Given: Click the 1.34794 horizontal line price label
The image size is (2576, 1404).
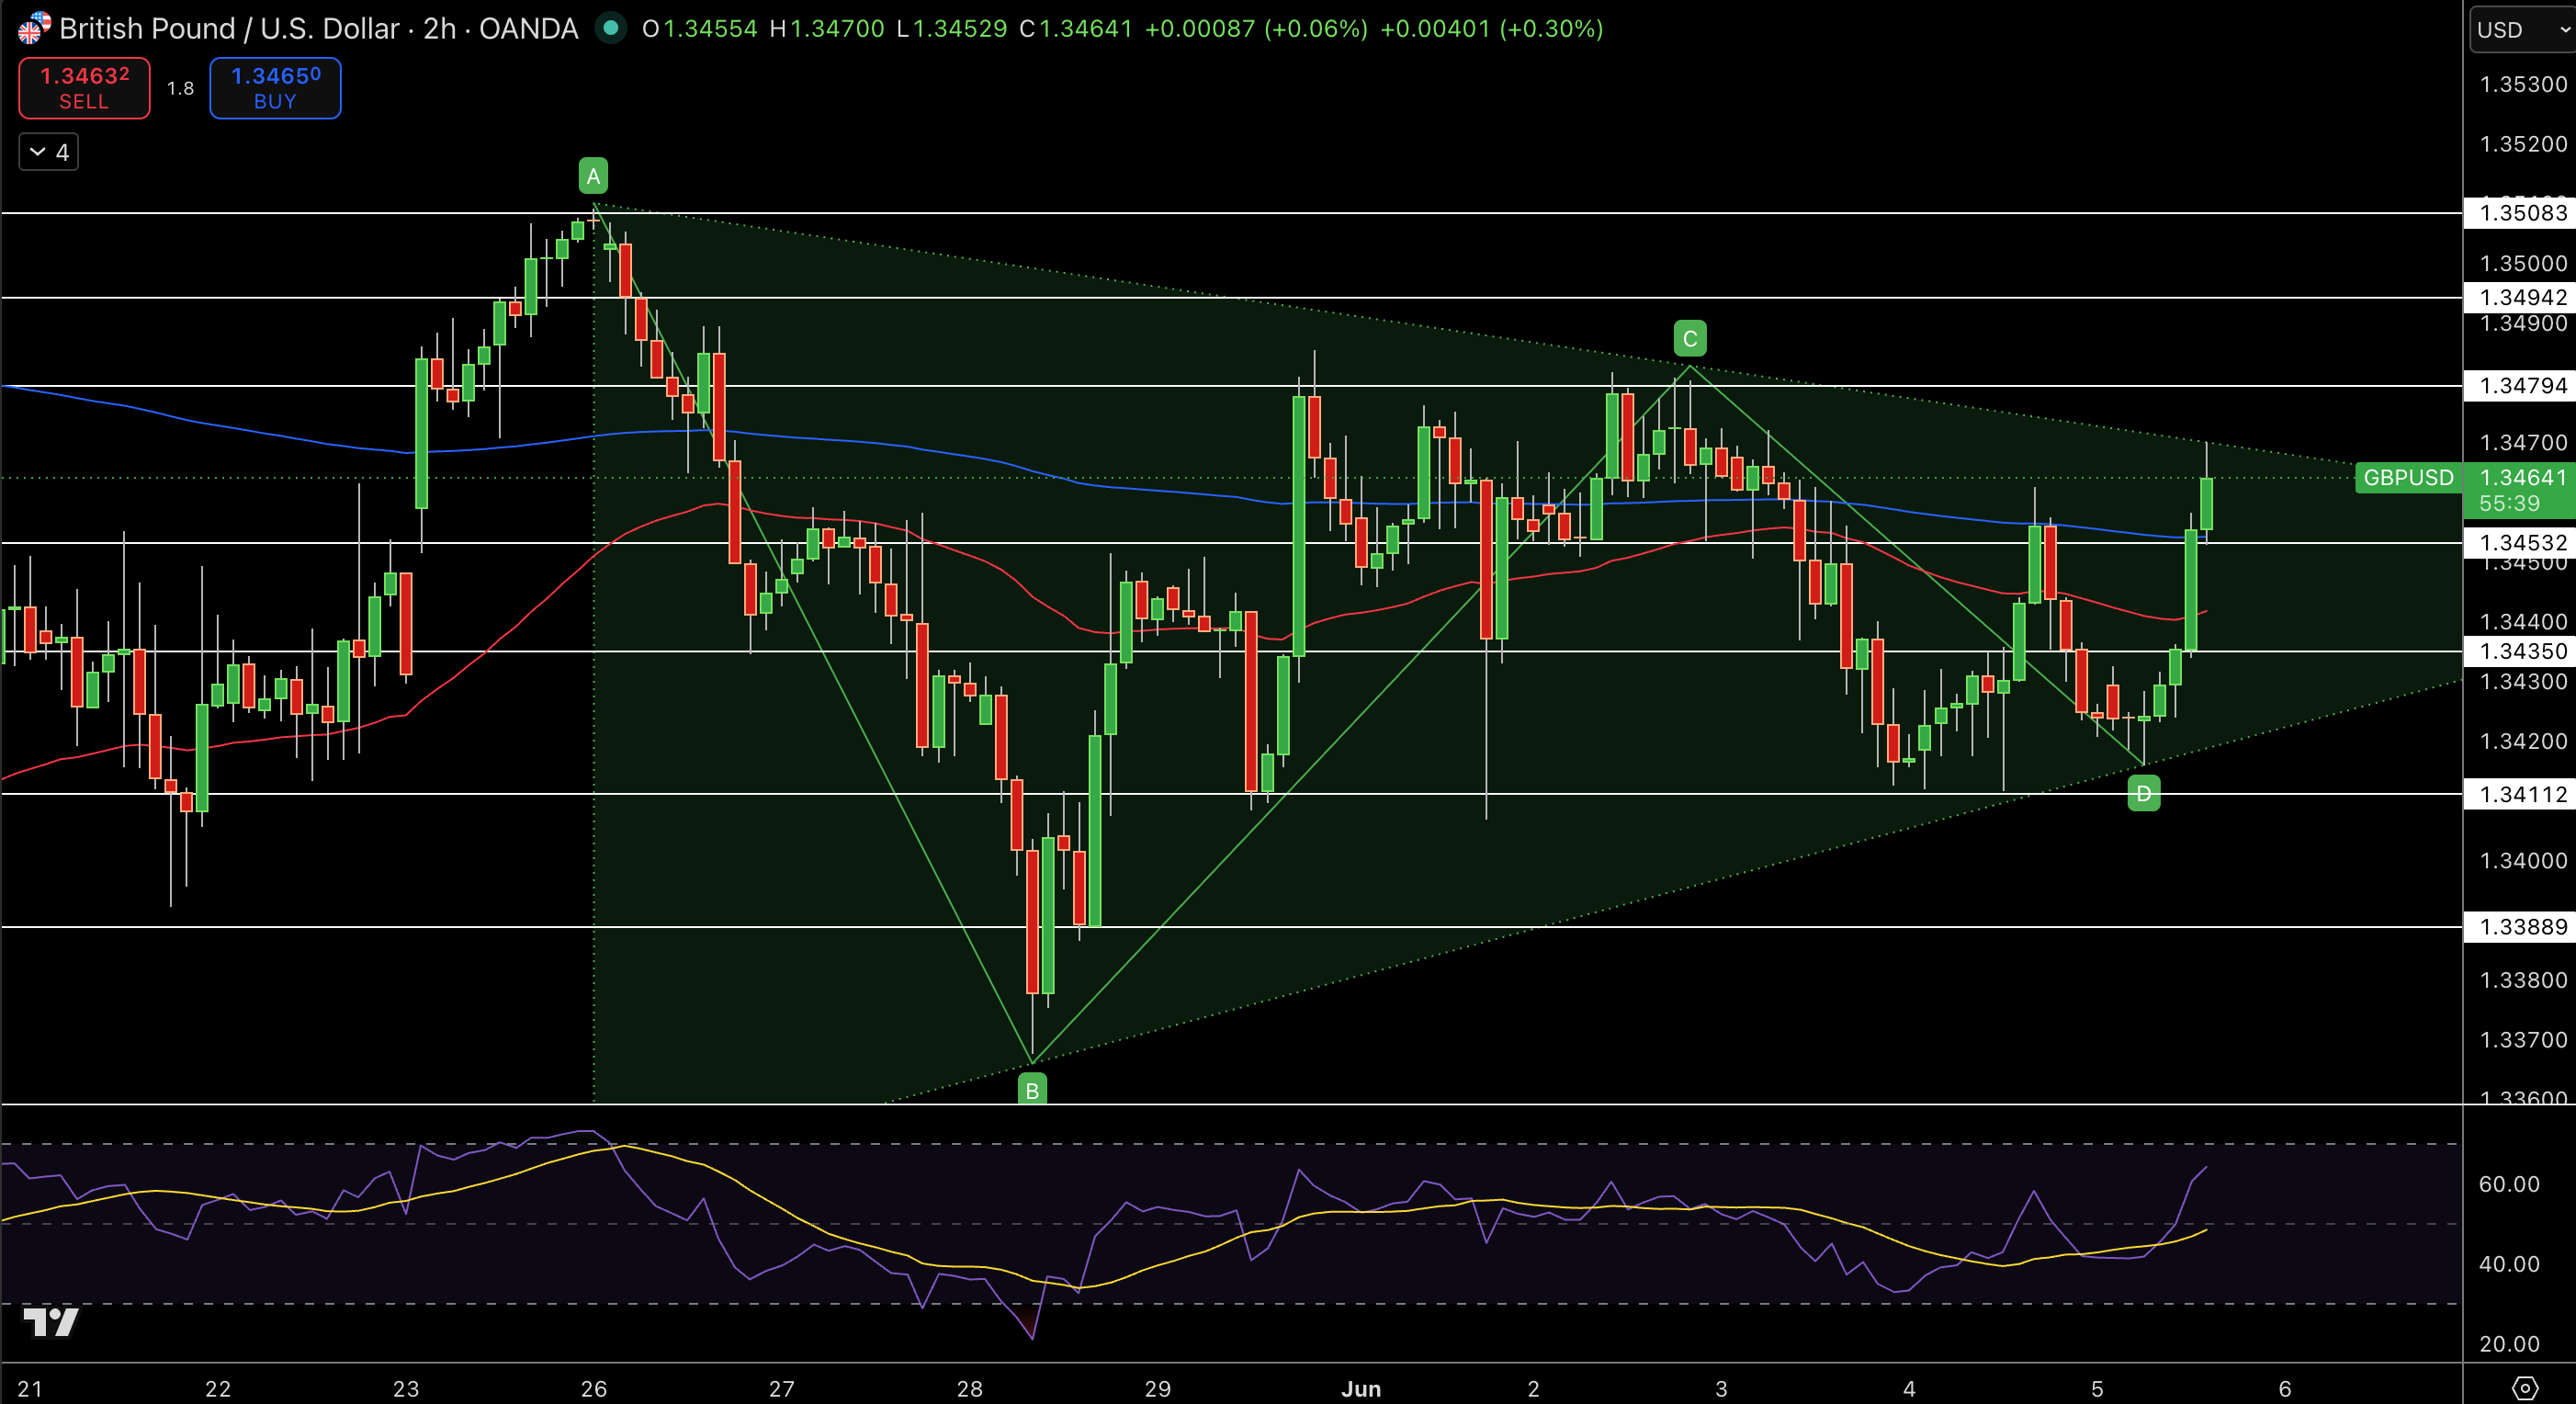Looking at the screenshot, I should pos(2520,385).
